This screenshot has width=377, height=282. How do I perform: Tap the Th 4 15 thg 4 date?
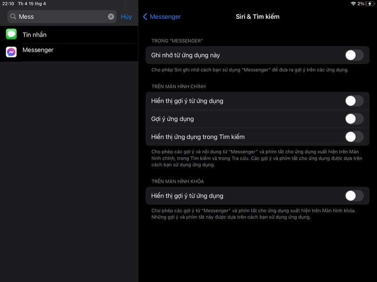32,4
